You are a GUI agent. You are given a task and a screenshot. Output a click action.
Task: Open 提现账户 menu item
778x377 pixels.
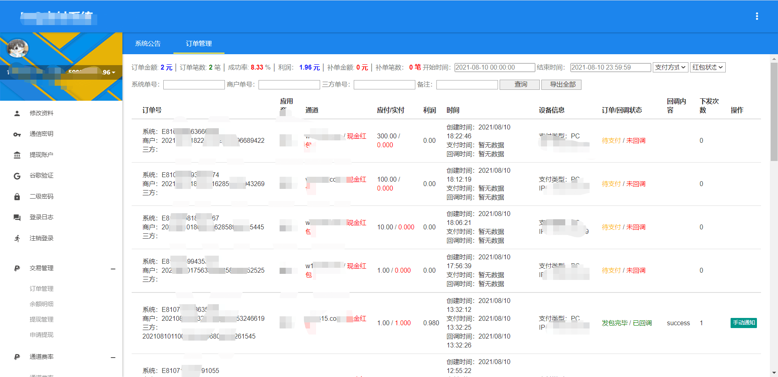[41, 155]
